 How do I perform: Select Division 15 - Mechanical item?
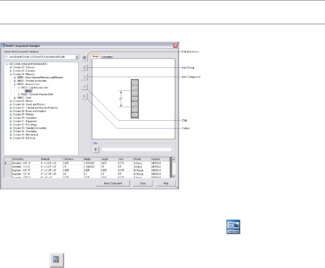[25, 134]
